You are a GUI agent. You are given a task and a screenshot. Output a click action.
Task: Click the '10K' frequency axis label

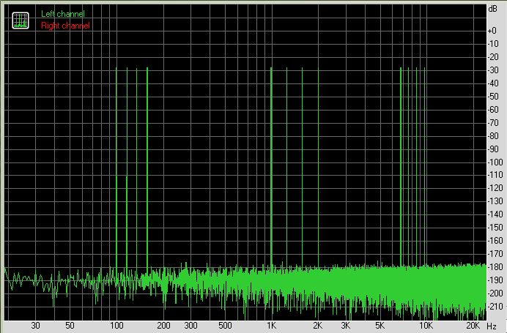click(426, 326)
